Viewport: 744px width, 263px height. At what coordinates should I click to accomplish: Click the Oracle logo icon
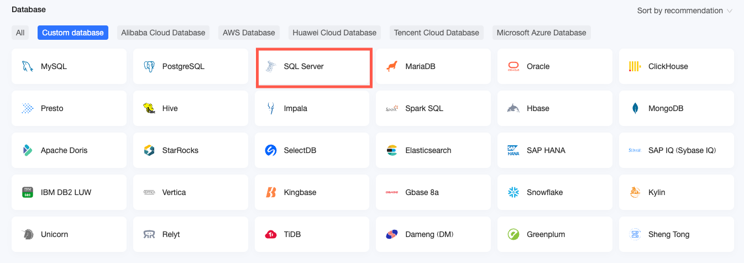pos(514,66)
